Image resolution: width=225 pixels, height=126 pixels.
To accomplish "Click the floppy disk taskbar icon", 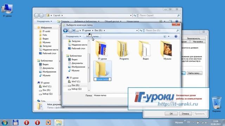I will [x=15, y=122].
